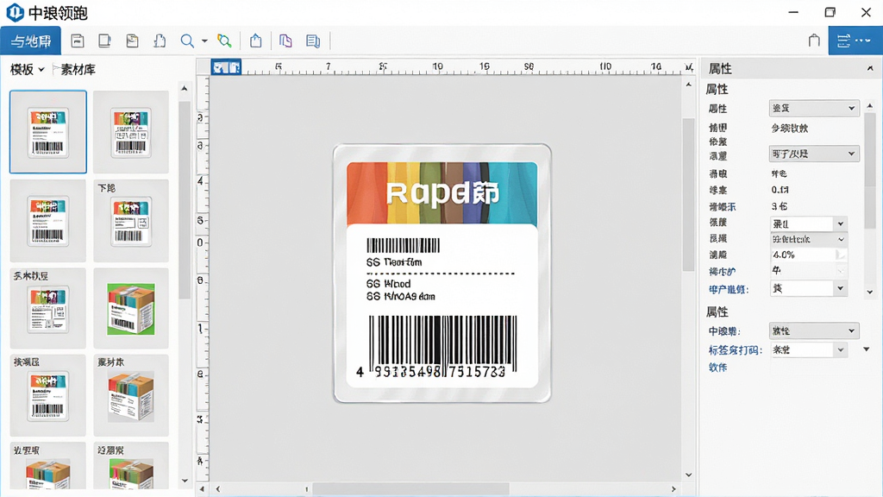Click the horizontal scrollbar thumb under the canvas
This screenshot has height=497, width=883.
[411, 489]
